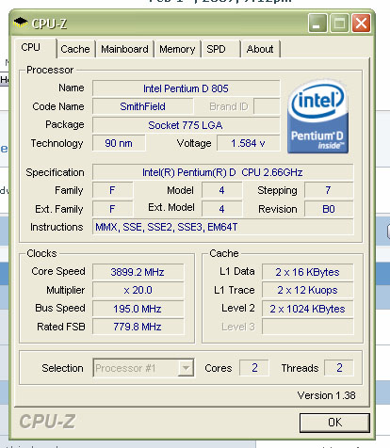Screen dimensions: 390x448
Task: Click the Technology value 90 nm
Action: pyautogui.click(x=119, y=143)
